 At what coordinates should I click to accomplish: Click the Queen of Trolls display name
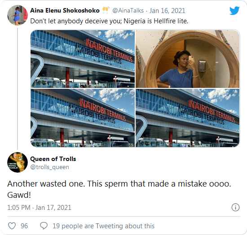(x=53, y=159)
